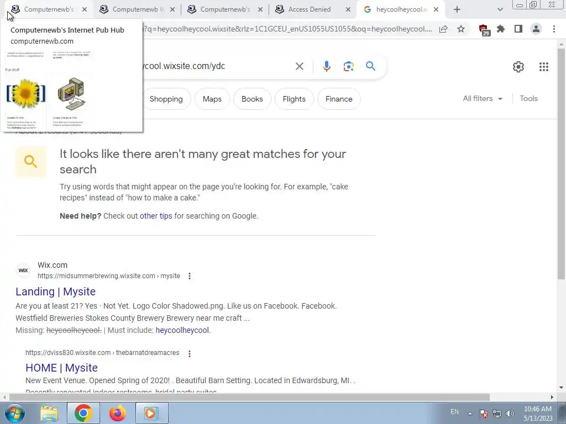Open the 'other tips' link
Screen dimensions: 566x424
tap(156, 216)
